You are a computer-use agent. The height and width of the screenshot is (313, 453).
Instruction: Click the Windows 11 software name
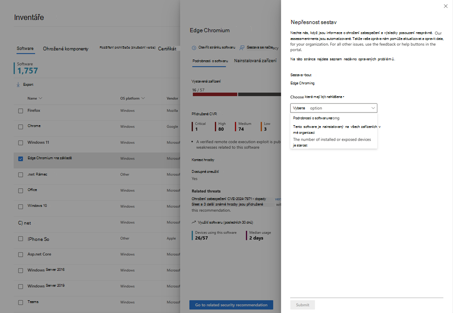(38, 142)
